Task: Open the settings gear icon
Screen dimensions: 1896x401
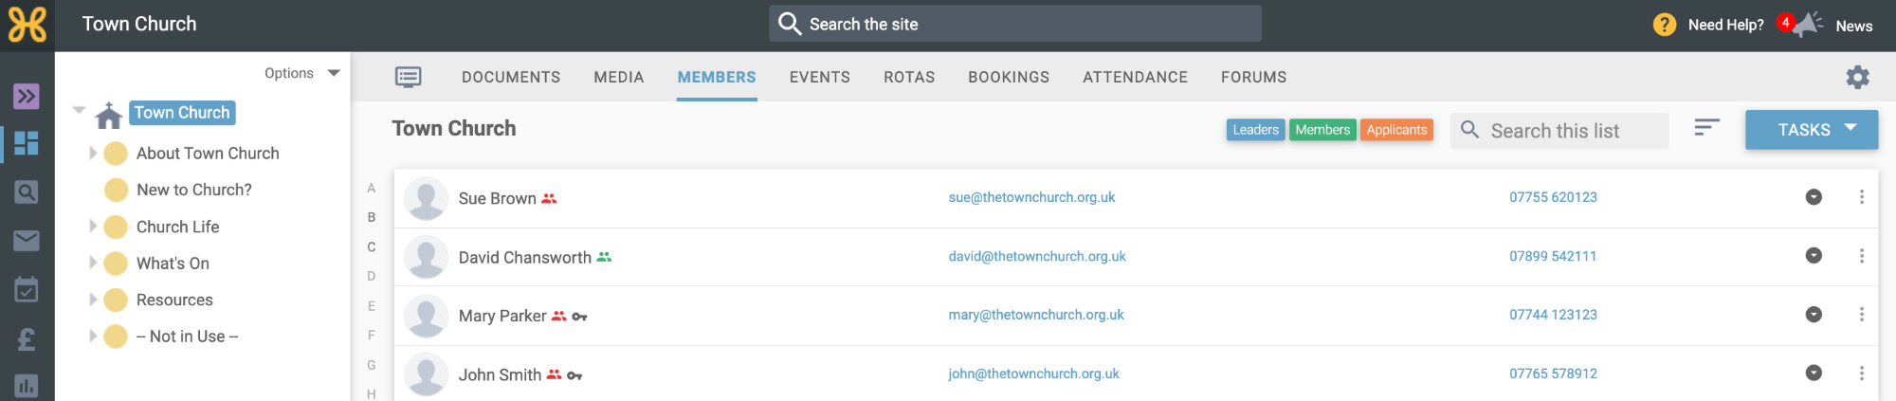Action: coord(1857,77)
